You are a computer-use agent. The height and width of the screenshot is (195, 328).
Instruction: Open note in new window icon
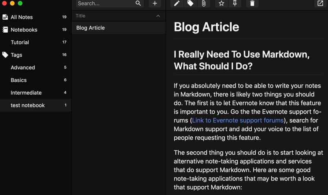(320, 4)
